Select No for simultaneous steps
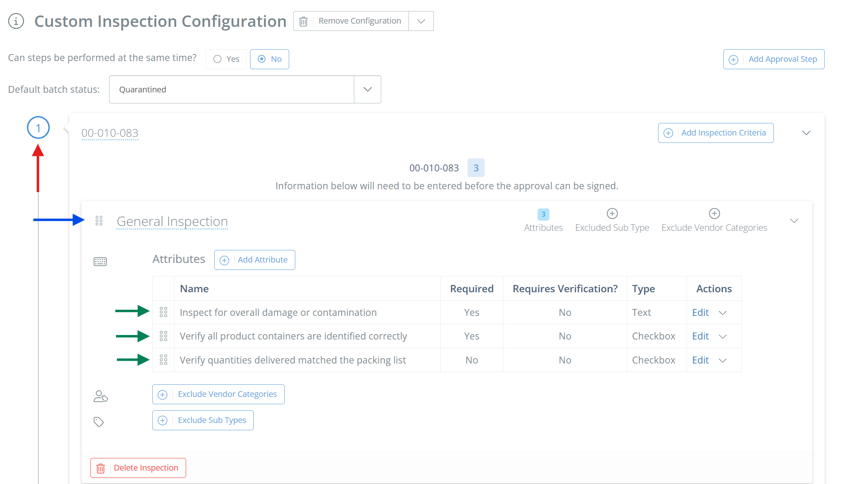 [x=270, y=59]
